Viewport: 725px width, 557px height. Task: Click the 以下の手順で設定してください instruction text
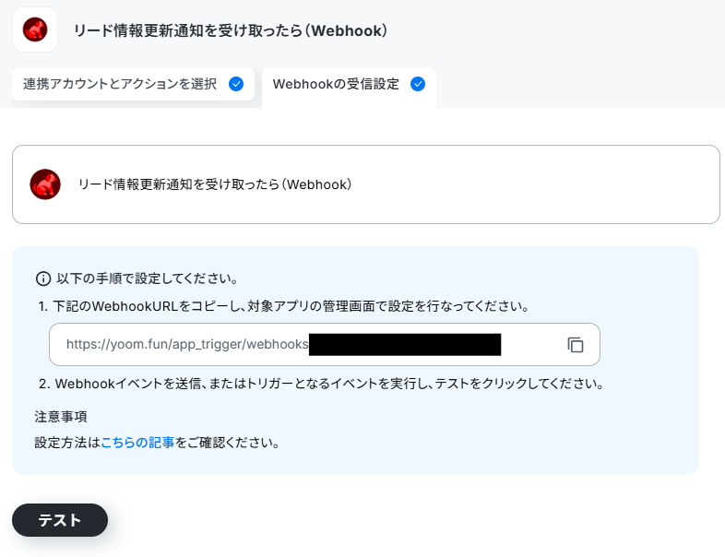[147, 278]
